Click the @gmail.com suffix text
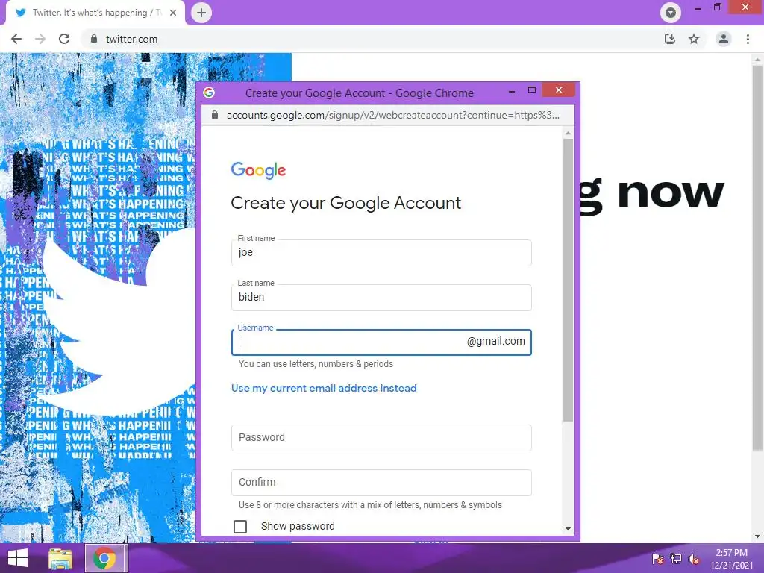Viewport: 764px width, 573px height. coord(495,342)
